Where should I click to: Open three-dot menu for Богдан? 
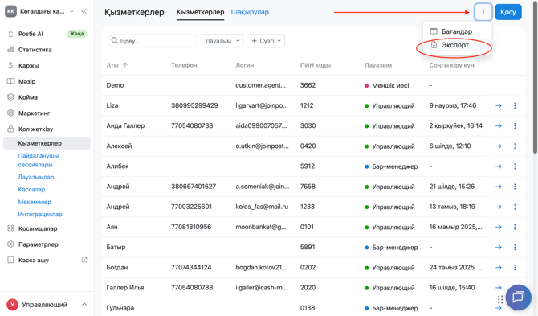pos(515,268)
